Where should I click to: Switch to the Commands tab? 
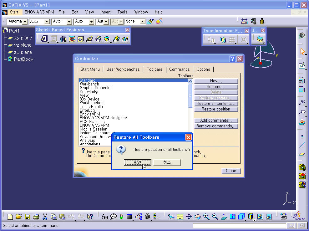[179, 69]
